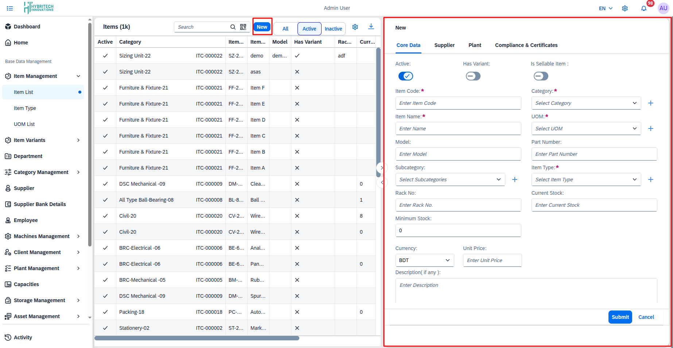
Task: Click the QR code scanner icon
Action: [243, 27]
